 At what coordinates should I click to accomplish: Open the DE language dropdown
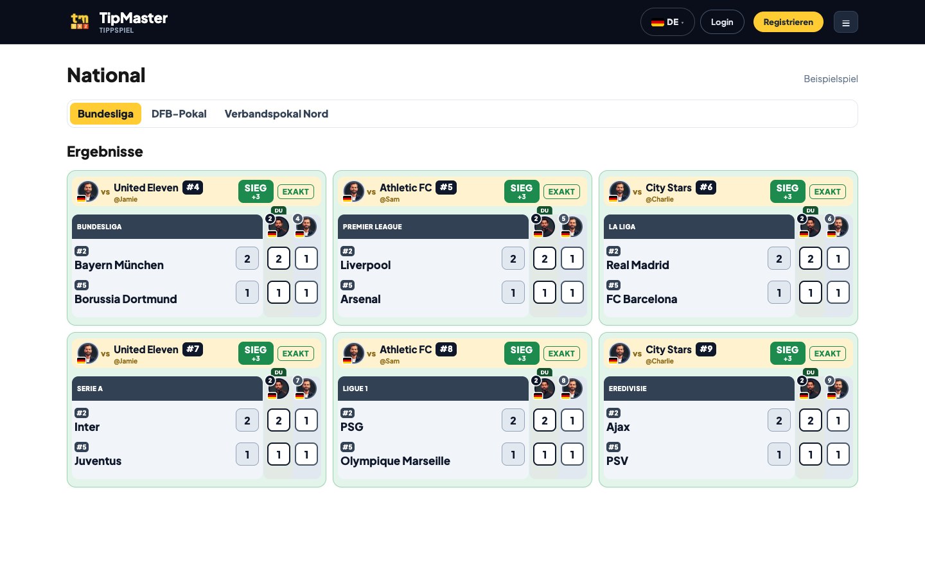coord(667,22)
